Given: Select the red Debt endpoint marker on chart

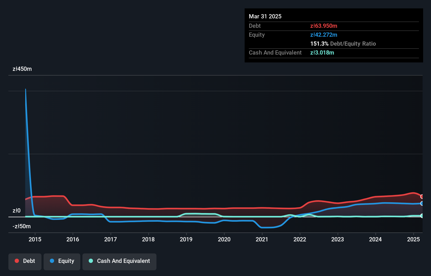Looking at the screenshot, I should pos(422,197).
